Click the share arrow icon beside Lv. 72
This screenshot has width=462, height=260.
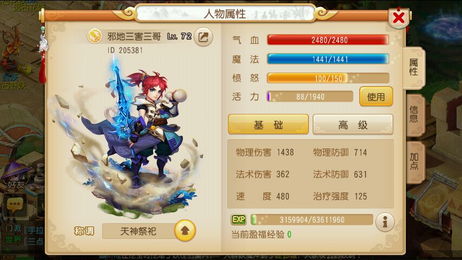(x=203, y=37)
